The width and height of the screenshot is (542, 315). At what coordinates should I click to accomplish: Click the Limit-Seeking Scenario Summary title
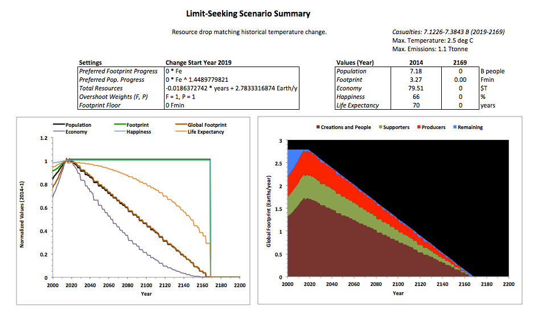(248, 14)
